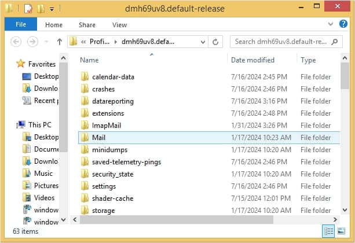
Task: Select the Mail folder icon
Action: (85, 138)
